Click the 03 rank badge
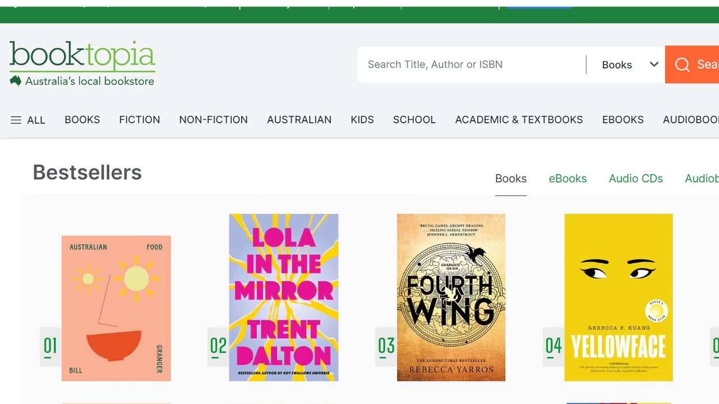The image size is (719, 404). pos(386,347)
